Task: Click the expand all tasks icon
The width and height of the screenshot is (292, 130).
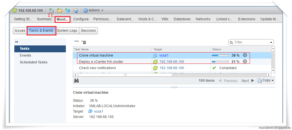Action: (x=84, y=42)
